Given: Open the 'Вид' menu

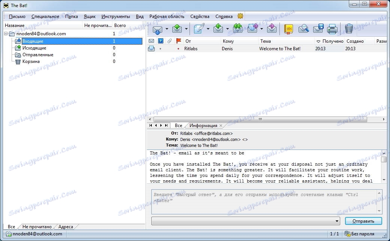Looking at the screenshot, I should click(139, 16).
